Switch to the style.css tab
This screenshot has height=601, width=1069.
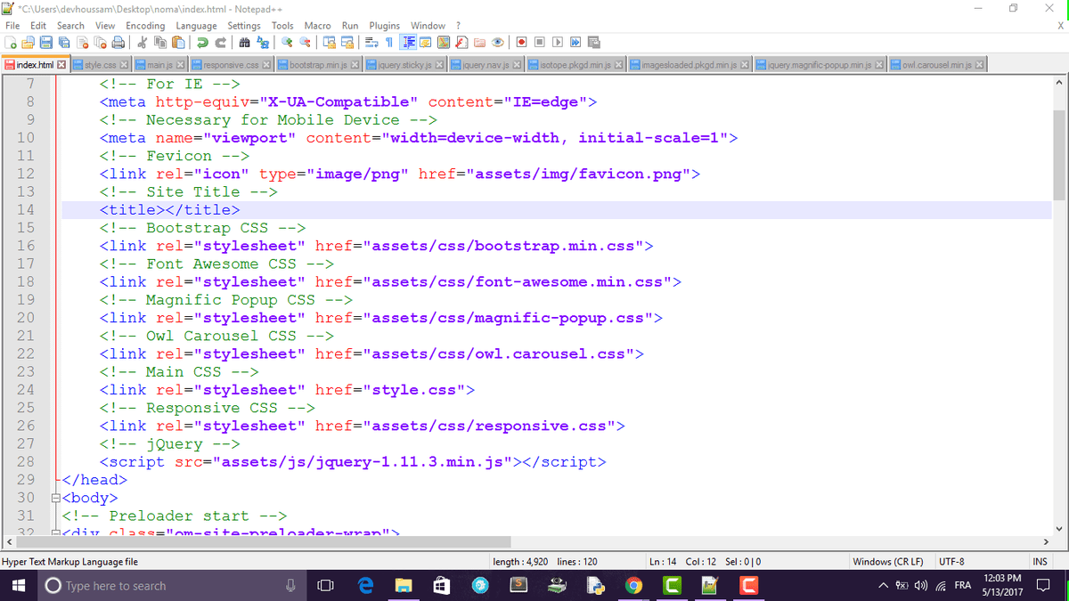point(100,65)
